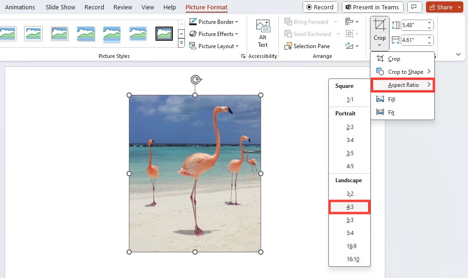Switch to the Animations tab
The height and width of the screenshot is (278, 468).
20,7
